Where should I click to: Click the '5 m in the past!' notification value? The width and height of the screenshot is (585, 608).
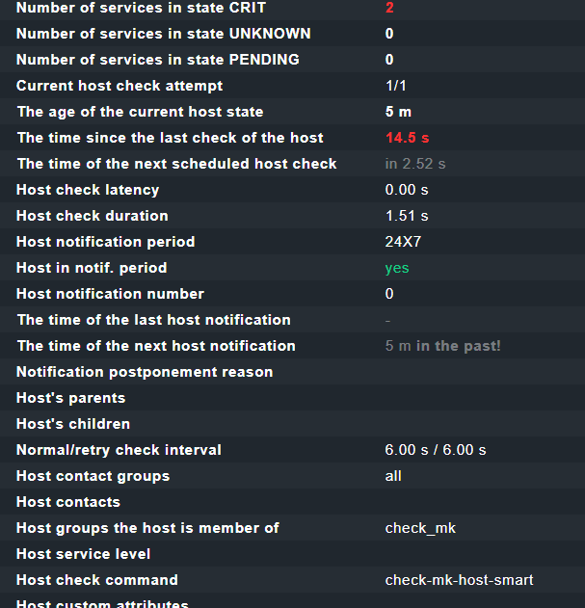(x=442, y=346)
